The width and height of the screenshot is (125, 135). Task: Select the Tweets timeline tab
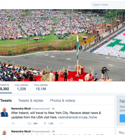pyautogui.click(x=6, y=100)
